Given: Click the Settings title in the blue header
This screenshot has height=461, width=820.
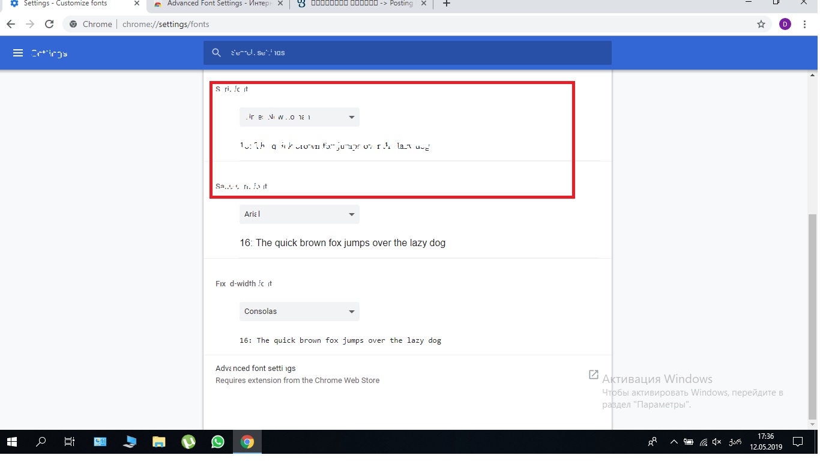Looking at the screenshot, I should [x=49, y=53].
